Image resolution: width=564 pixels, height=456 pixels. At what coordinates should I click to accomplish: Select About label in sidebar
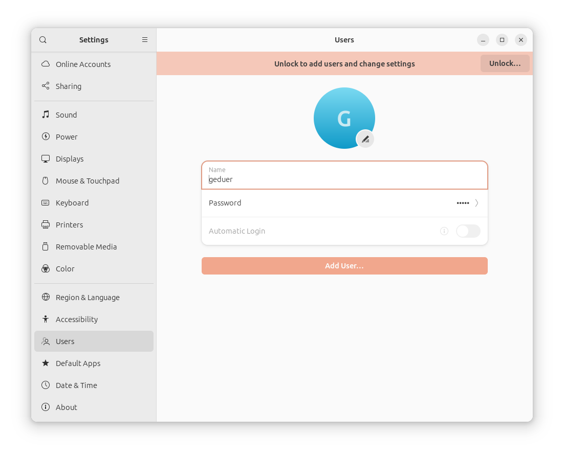[67, 407]
